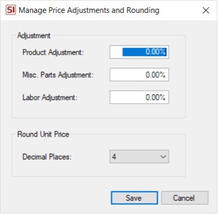Screen dimensions: 218x214
Task: Select the value 4 shown in Decimal Places
Action: pos(114,157)
